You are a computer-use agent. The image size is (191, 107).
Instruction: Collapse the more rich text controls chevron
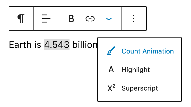(109, 19)
